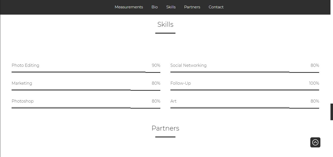Image resolution: width=333 pixels, height=157 pixels.
Task: Click the Follow-Up 100% progress bar
Action: coord(245,90)
